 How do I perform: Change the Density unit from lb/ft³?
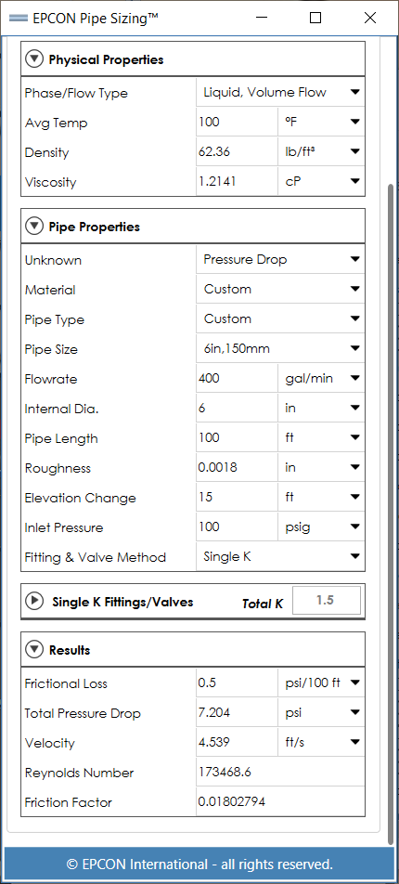(x=321, y=151)
